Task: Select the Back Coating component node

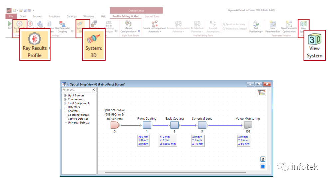Action: (174, 125)
